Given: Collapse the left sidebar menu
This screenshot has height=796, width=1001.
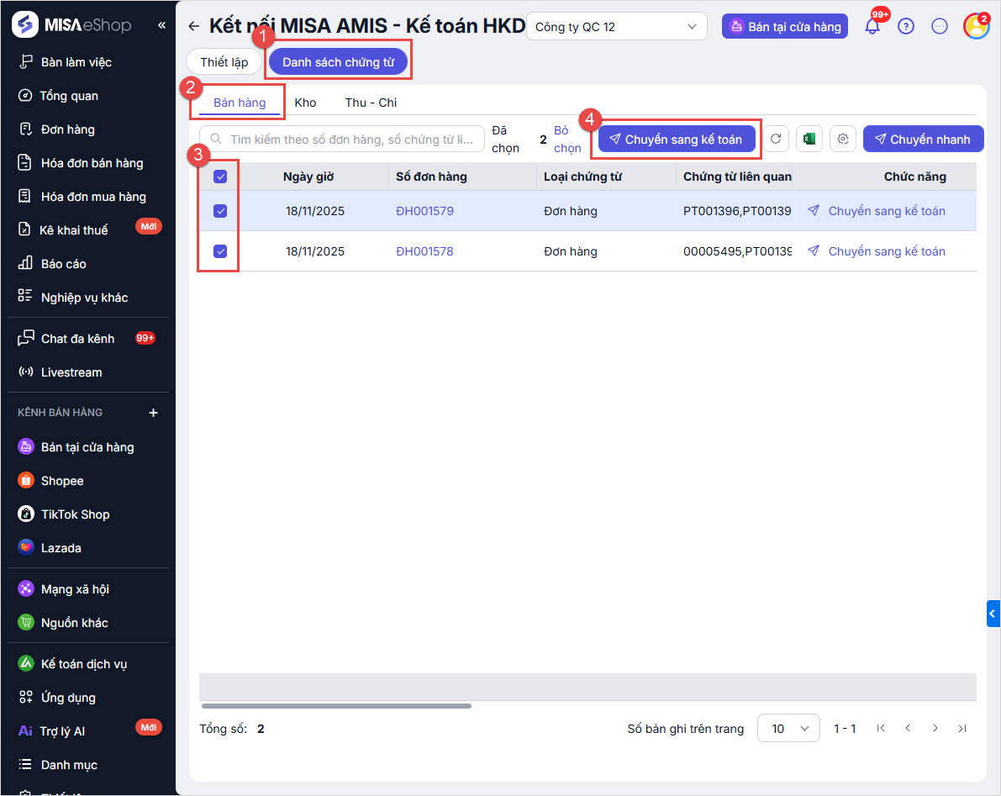Looking at the screenshot, I should [x=161, y=25].
